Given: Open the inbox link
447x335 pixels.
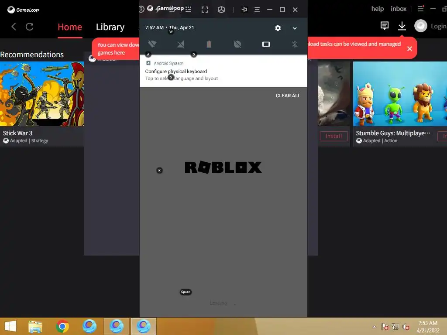Looking at the screenshot, I should [399, 9].
